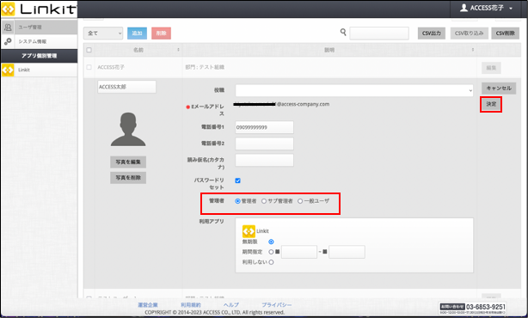Click the period start date field
528x318 pixels.
coord(299,252)
